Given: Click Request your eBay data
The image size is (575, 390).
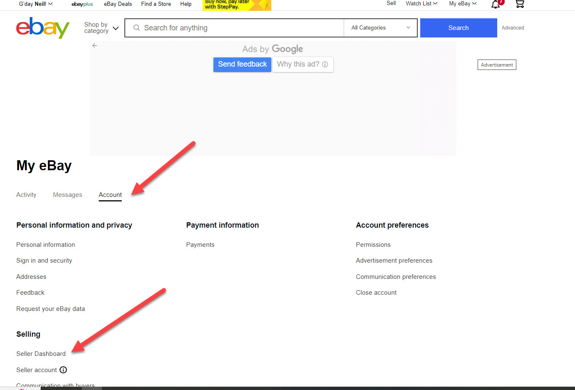Looking at the screenshot, I should click(50, 309).
